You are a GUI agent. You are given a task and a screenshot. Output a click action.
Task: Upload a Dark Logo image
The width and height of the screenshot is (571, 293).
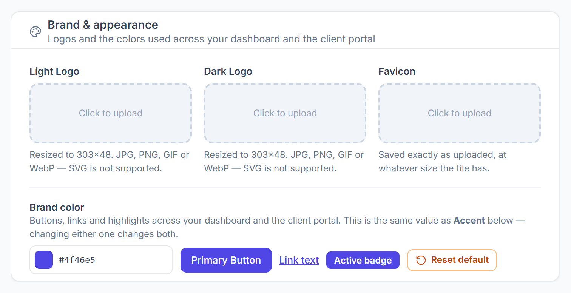285,113
